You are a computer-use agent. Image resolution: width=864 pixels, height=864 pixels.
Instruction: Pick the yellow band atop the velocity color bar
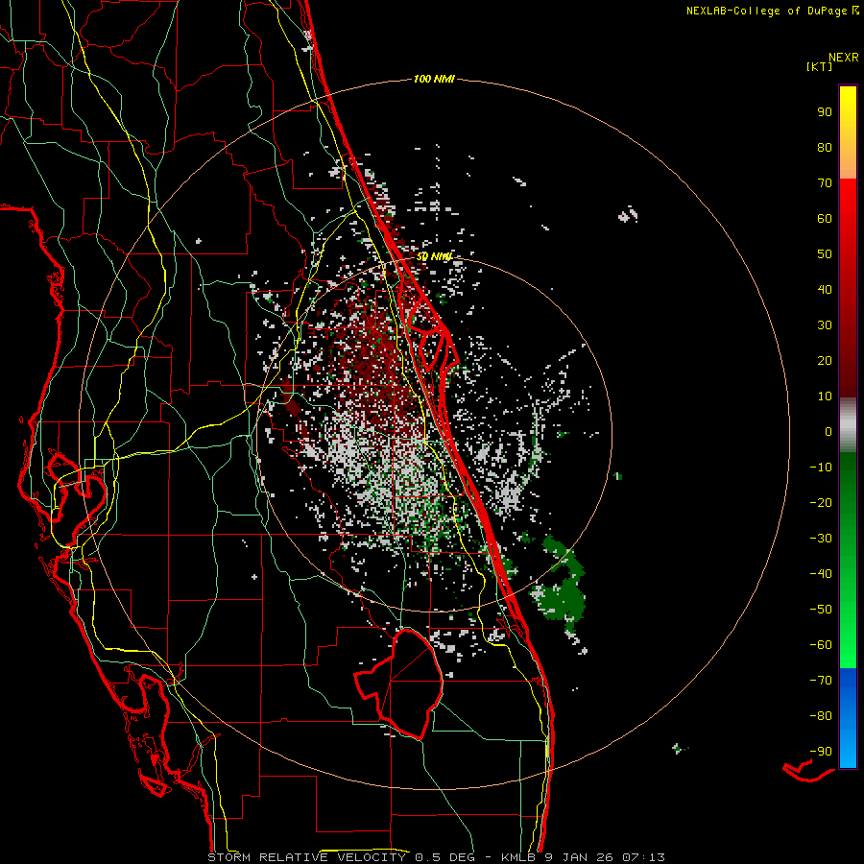(848, 132)
